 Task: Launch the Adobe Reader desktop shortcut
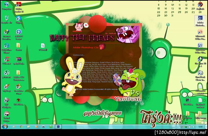tap(19, 7)
